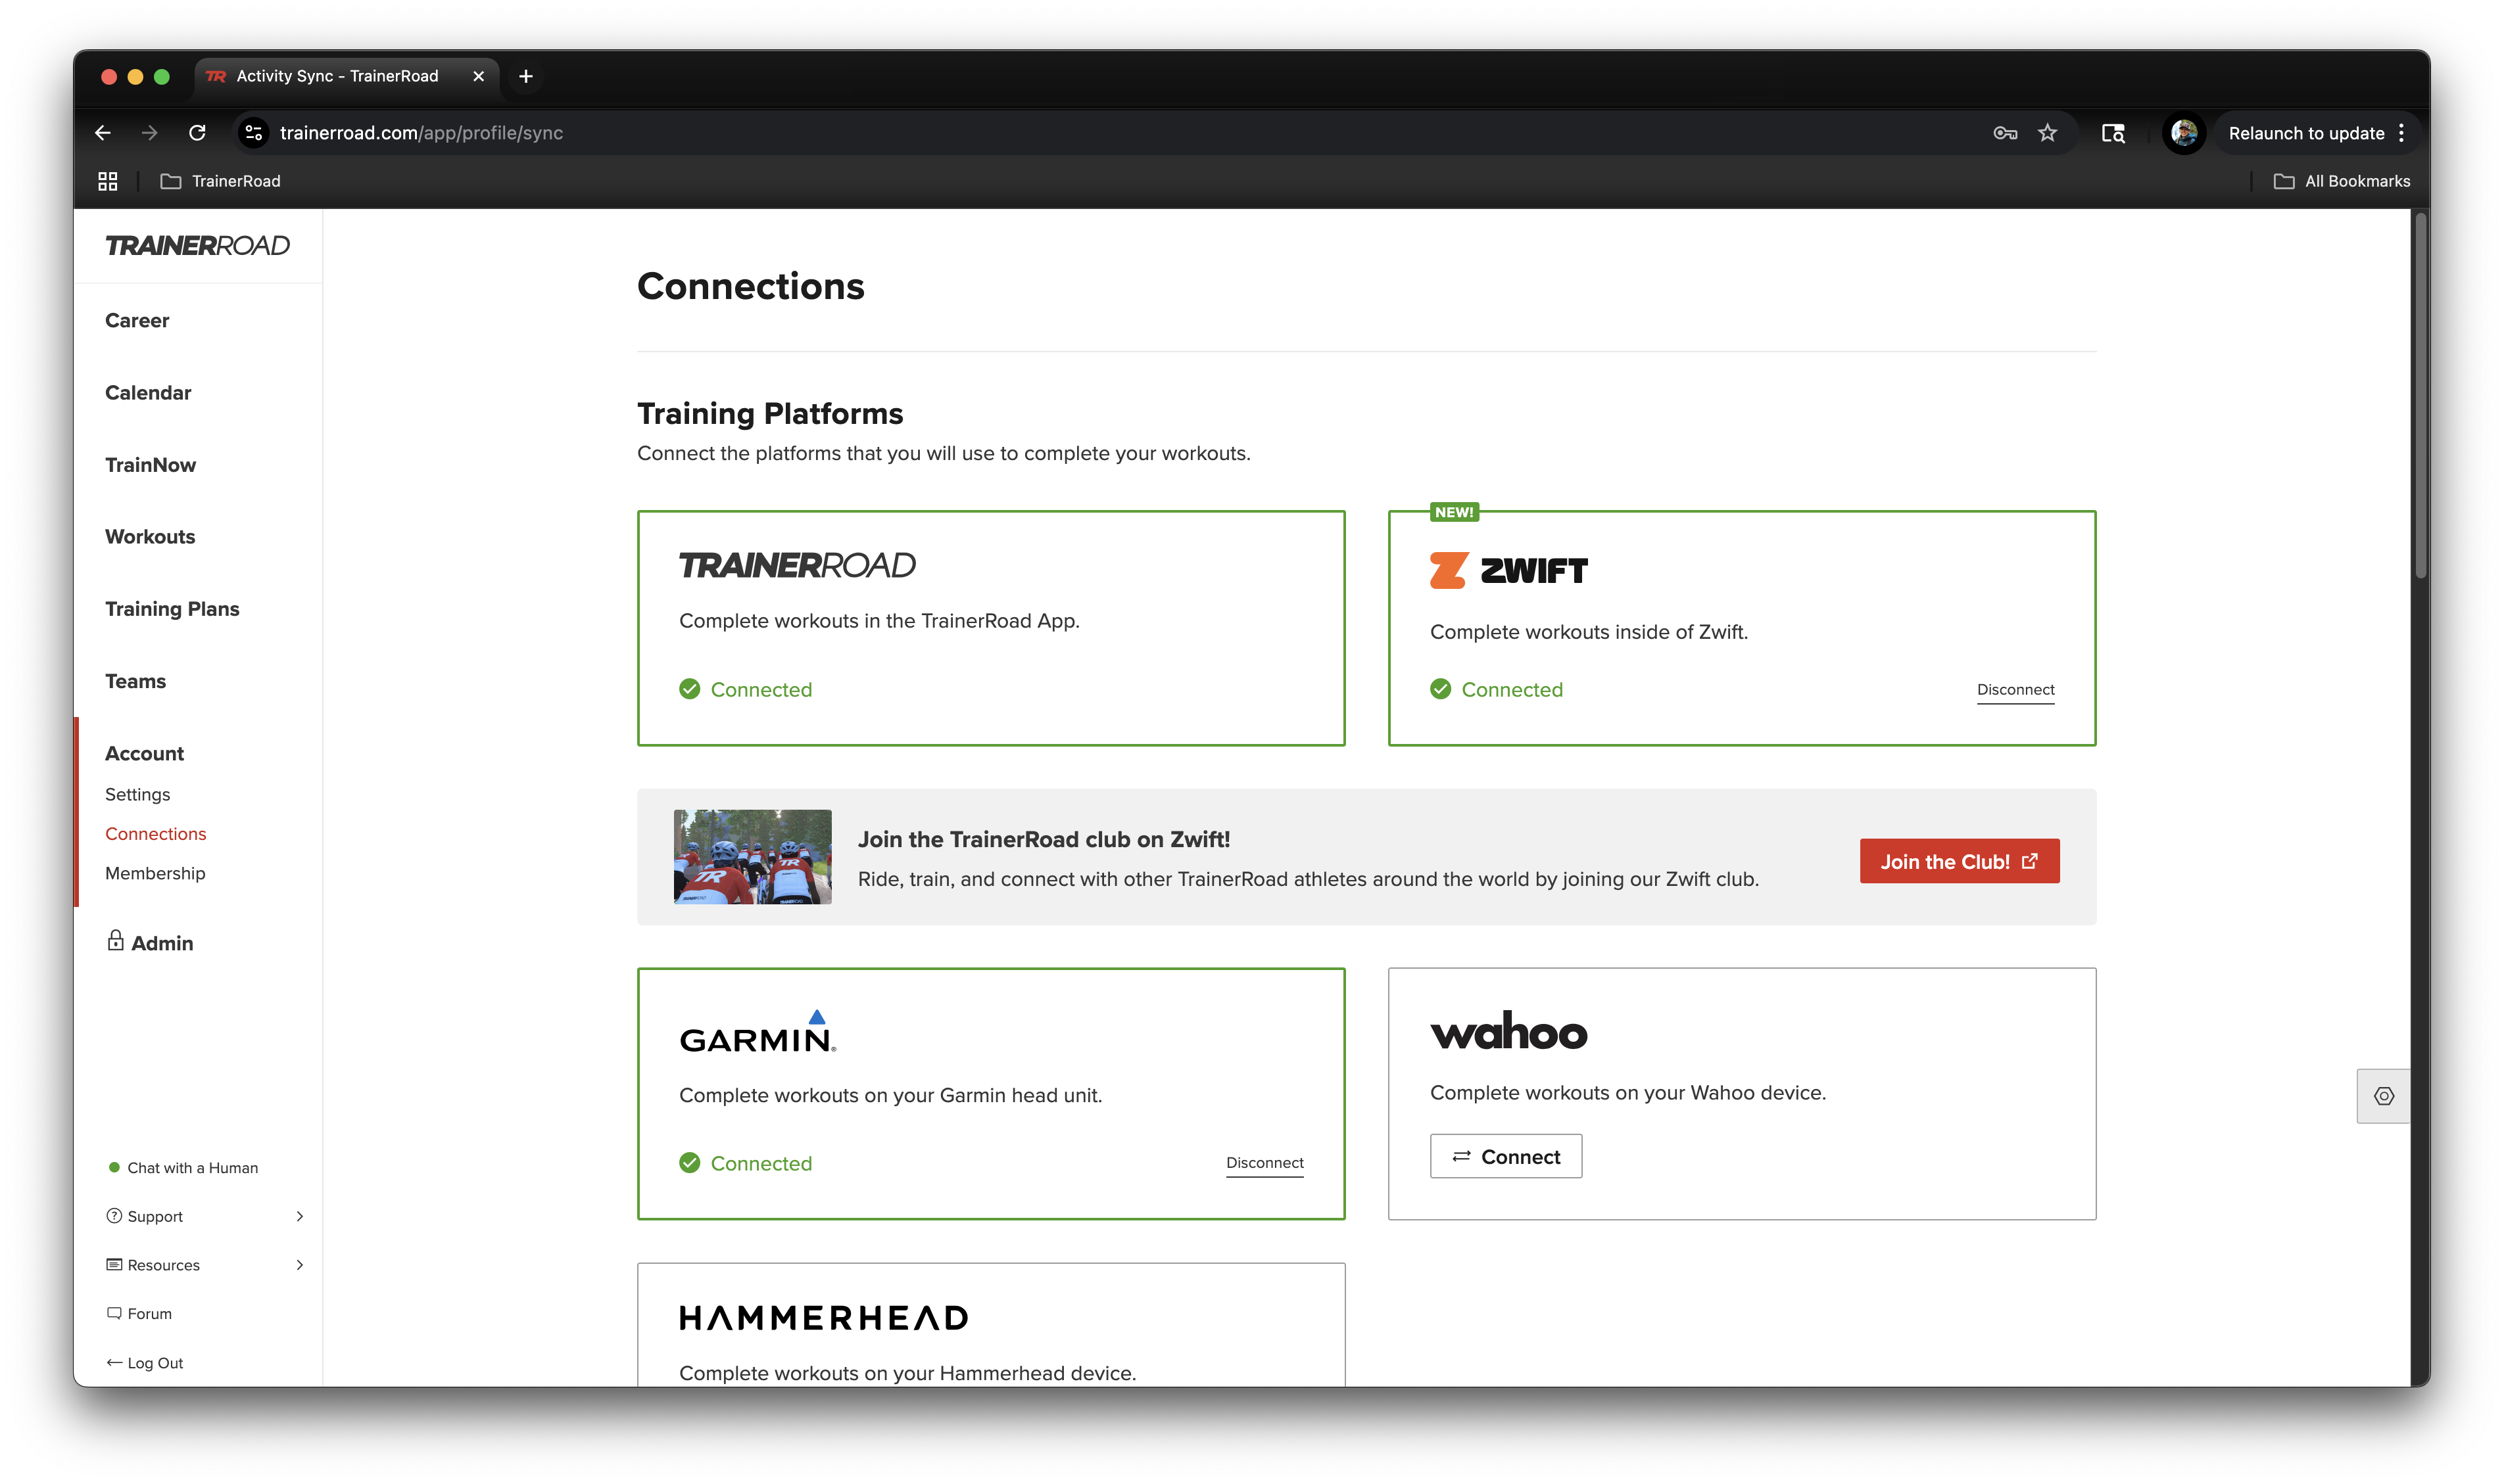The height and width of the screenshot is (1484, 2504).
Task: Open Membership under Account
Action: click(x=155, y=873)
